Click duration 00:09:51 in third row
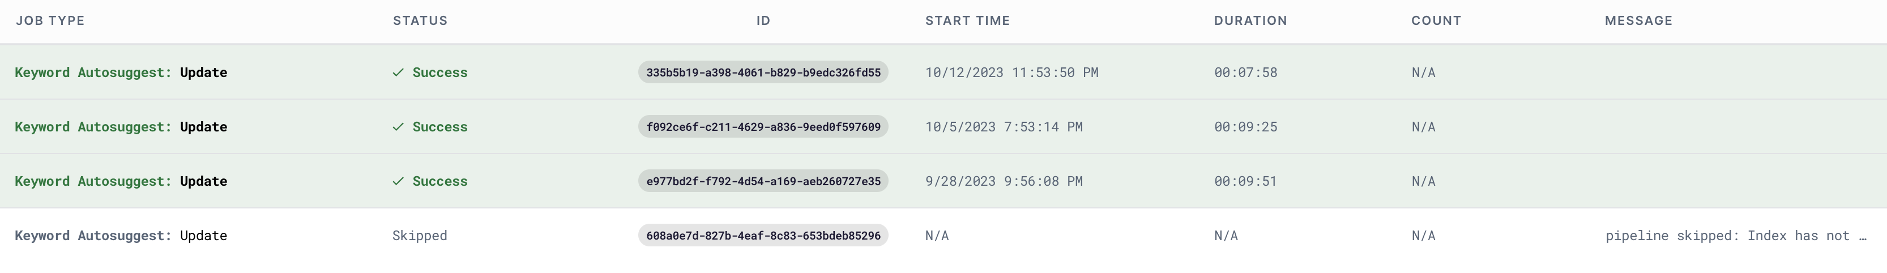 point(1245,181)
